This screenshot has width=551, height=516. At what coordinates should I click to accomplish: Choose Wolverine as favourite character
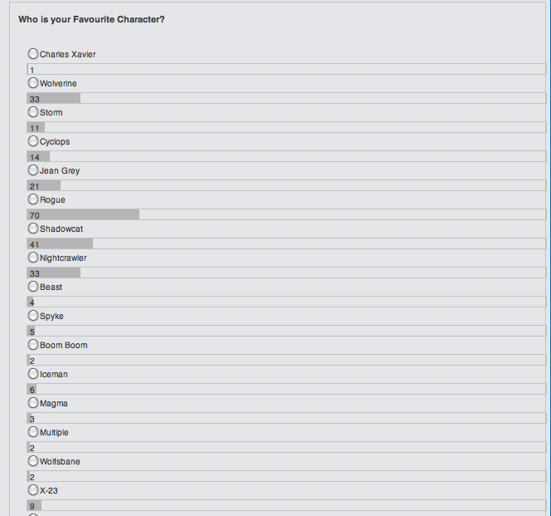point(33,83)
